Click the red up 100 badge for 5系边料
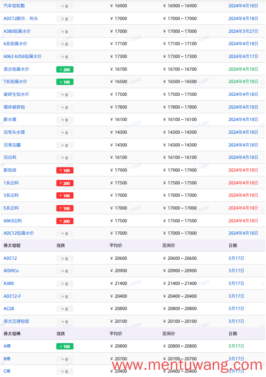Image resolution: width=266 pixels, height=377 pixels. [65, 209]
